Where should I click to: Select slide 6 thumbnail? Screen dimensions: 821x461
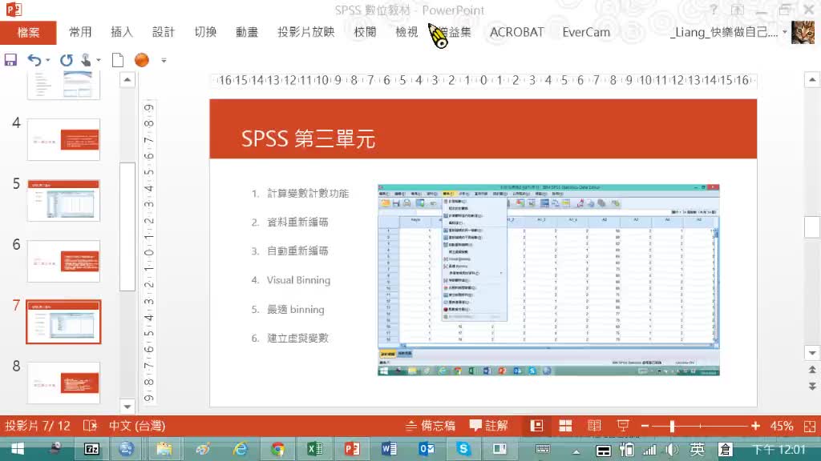pos(63,262)
